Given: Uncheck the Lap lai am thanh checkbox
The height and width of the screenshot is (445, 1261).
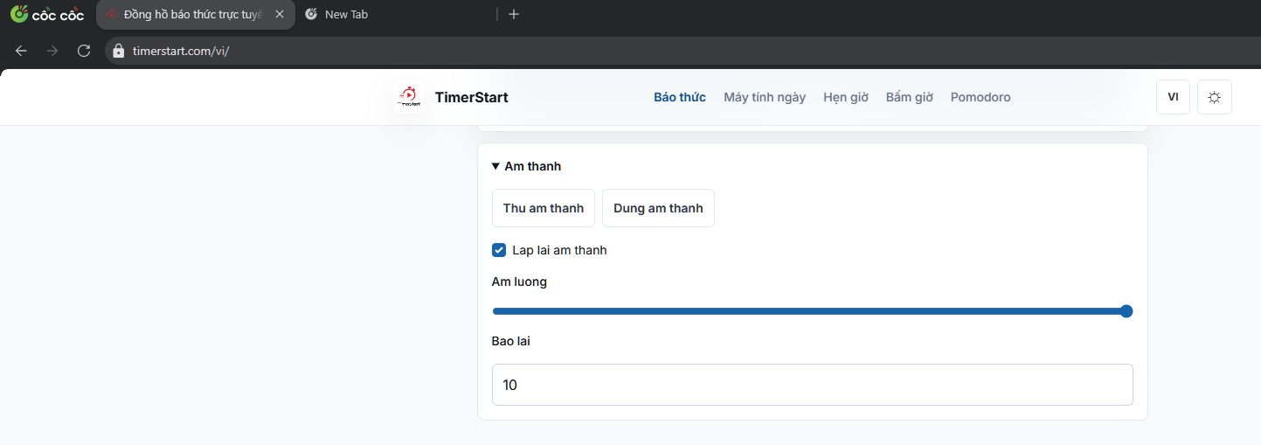Looking at the screenshot, I should tap(499, 250).
